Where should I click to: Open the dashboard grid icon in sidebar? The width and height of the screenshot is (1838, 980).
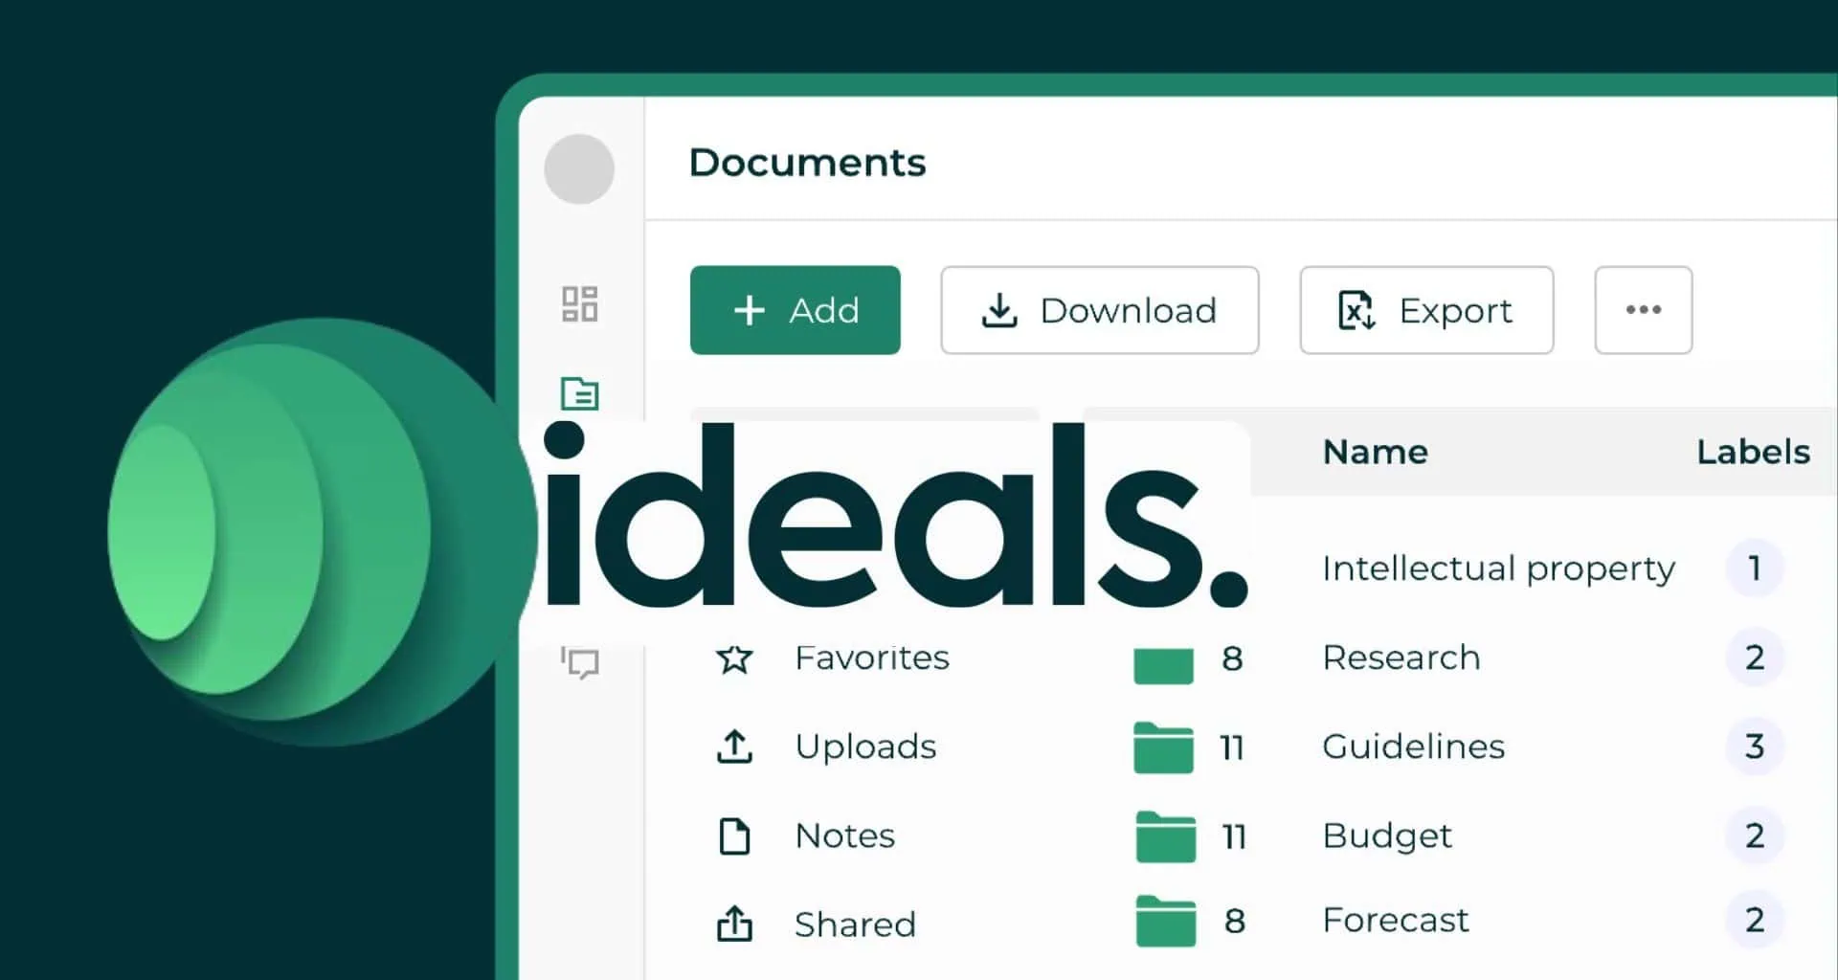tap(579, 303)
